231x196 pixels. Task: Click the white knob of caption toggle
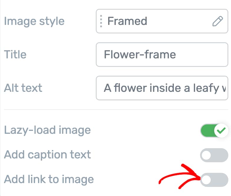(207, 155)
